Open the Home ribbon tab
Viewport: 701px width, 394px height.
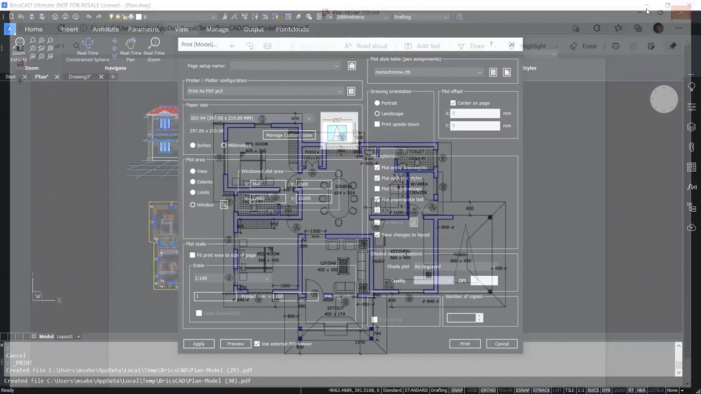point(33,29)
